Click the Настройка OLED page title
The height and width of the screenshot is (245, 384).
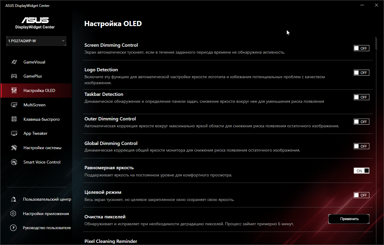[x=113, y=24]
